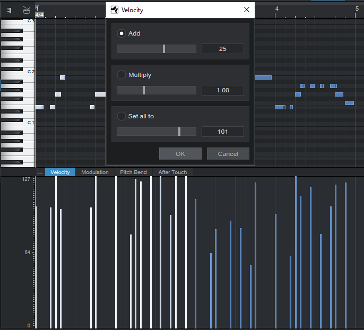Switch to the drum view icon

27,10
